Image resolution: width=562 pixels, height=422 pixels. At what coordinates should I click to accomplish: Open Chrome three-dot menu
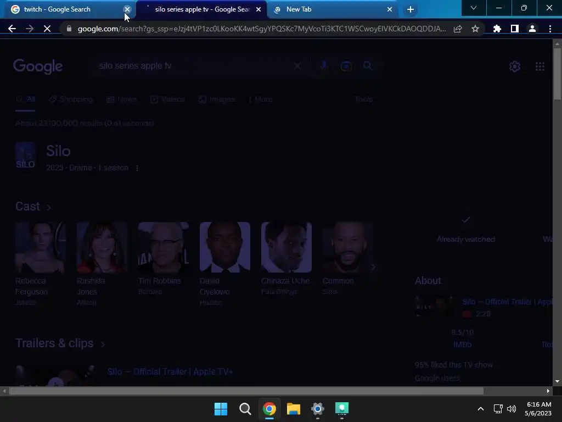tap(550, 29)
